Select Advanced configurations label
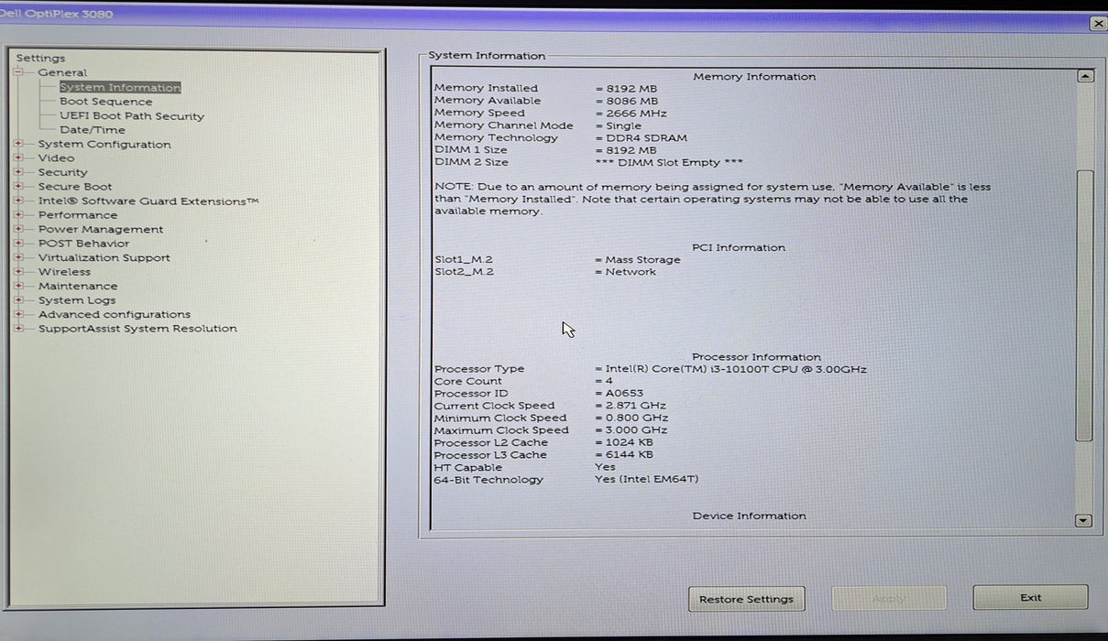The image size is (1108, 641). 115,314
